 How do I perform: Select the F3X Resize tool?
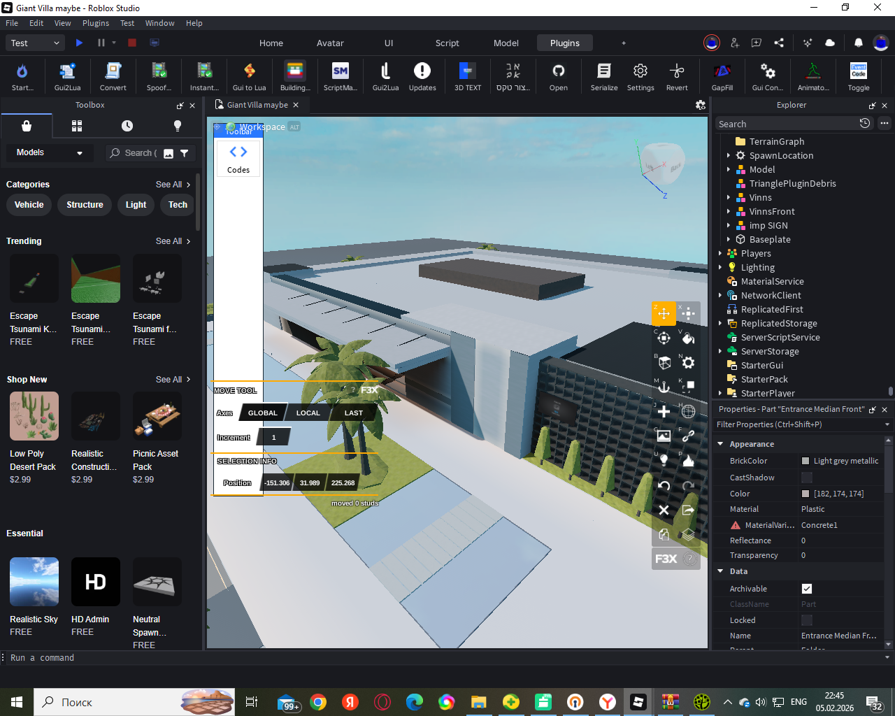[x=688, y=313]
